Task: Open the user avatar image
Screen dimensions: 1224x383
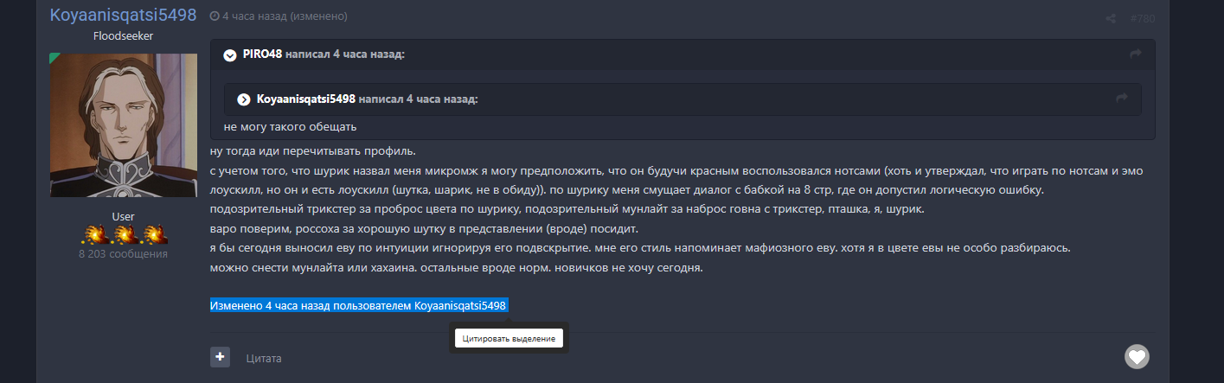Action: 123,125
